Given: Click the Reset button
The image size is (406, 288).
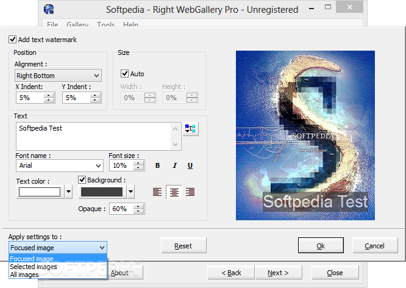Looking at the screenshot, I should pyautogui.click(x=183, y=245).
